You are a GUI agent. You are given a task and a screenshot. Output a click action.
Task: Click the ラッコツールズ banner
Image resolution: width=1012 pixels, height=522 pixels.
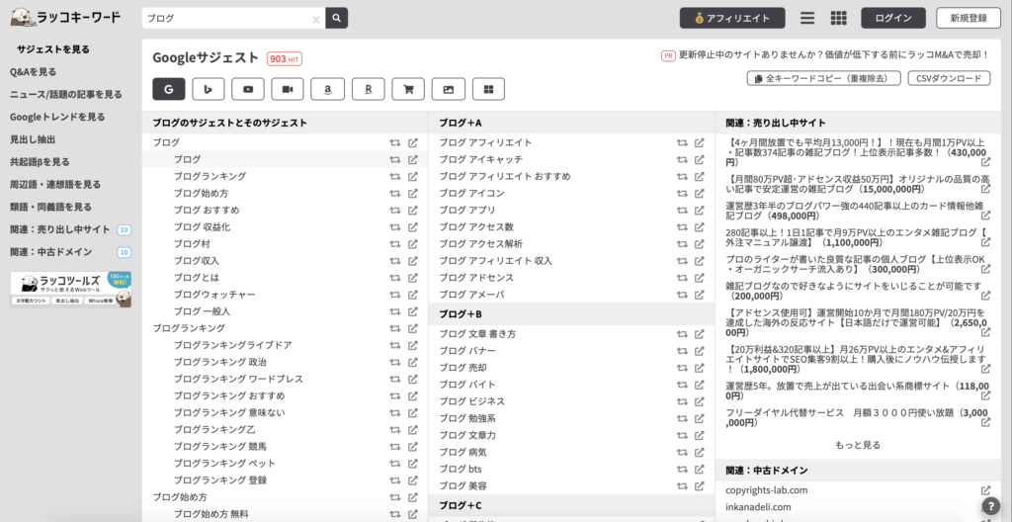pyautogui.click(x=70, y=289)
